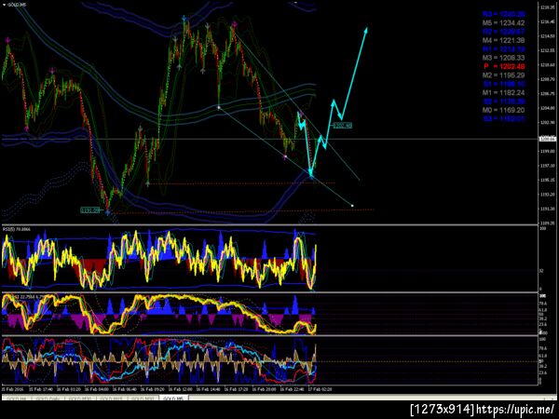Select the active GOLD,M5 chart tab
Image resolution: width=559 pixels, height=419 pixels.
pos(173,399)
